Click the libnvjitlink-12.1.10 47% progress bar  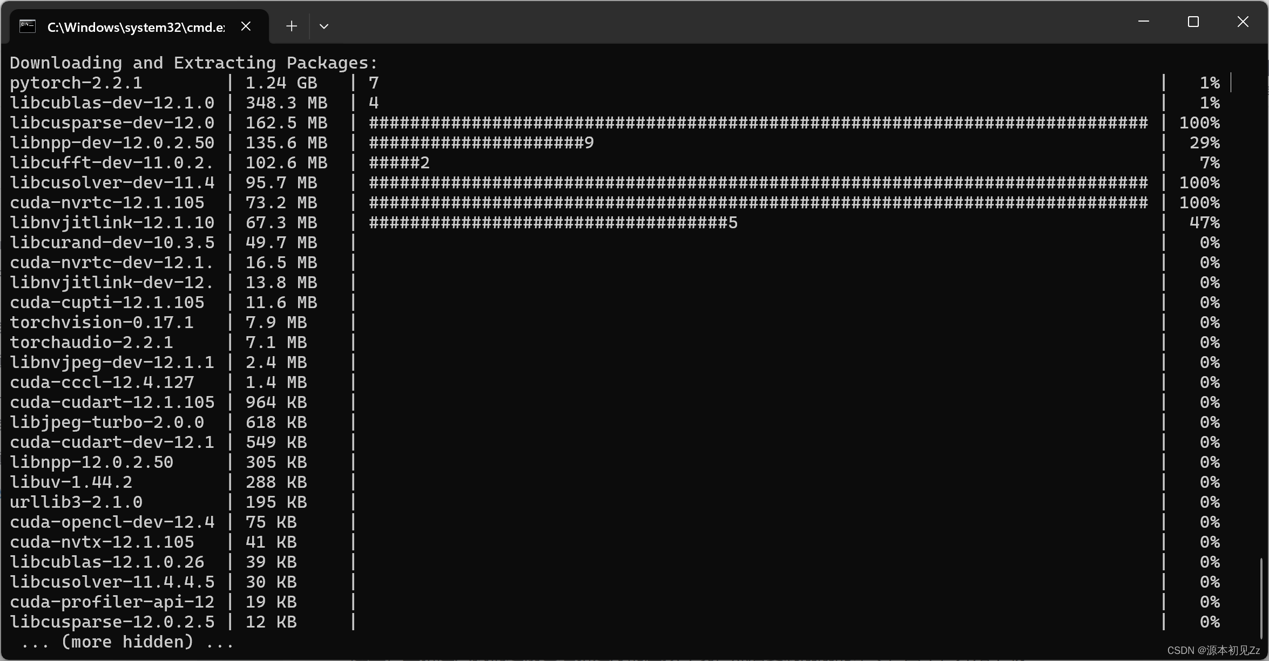552,223
